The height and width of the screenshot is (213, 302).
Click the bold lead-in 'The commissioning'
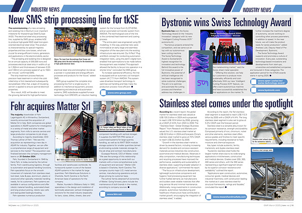click(18, 28)
